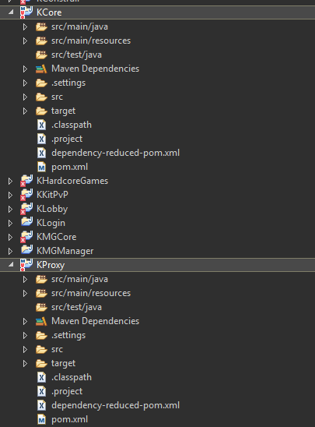The height and width of the screenshot is (427, 315).
Task: Select the KKitPvP project
Action: (52, 195)
